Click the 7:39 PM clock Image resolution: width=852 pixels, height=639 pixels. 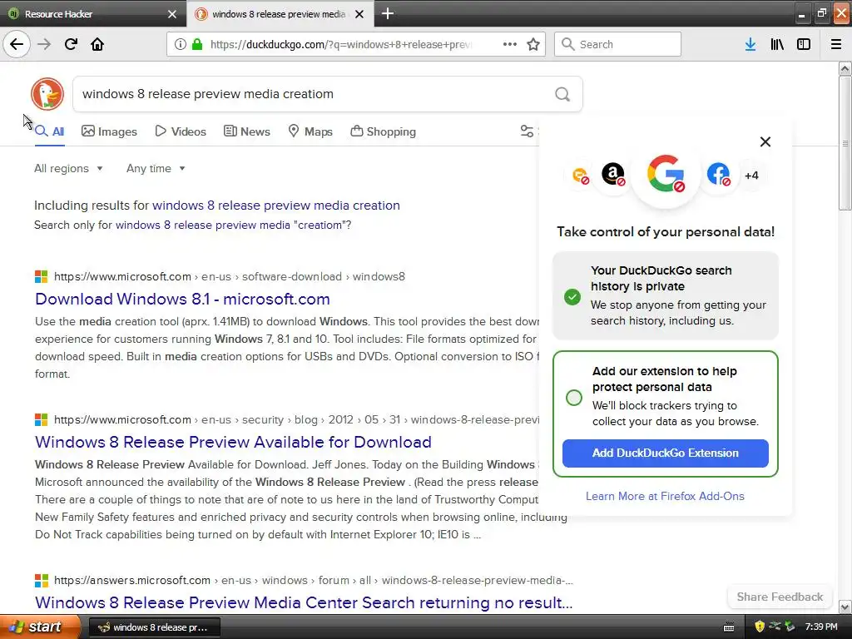tap(821, 627)
